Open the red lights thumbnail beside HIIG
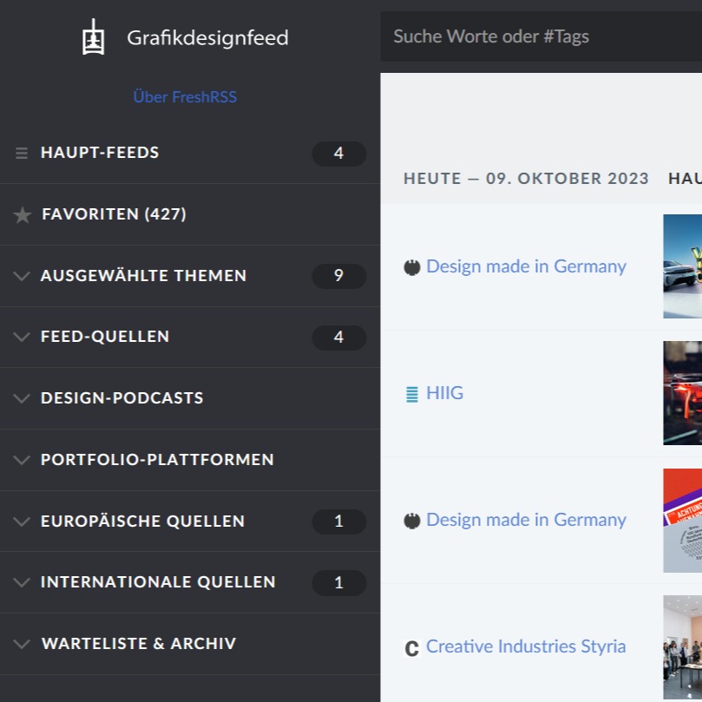The width and height of the screenshot is (702, 702). click(x=682, y=393)
